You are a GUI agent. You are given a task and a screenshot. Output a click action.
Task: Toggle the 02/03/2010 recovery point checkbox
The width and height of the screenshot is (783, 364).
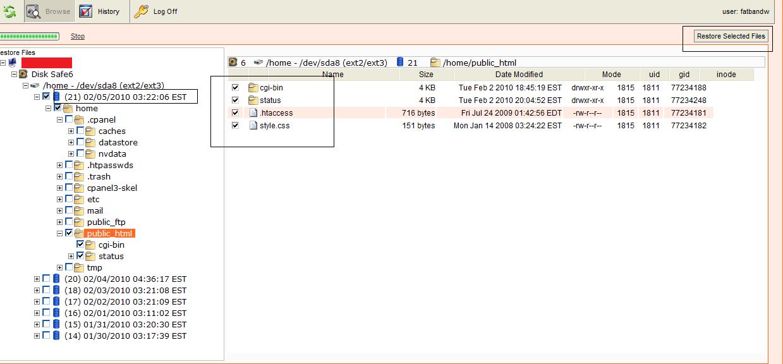46,291
